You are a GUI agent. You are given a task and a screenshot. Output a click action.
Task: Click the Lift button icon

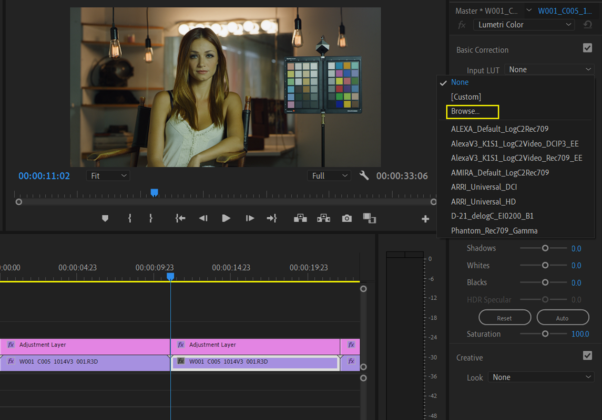click(300, 218)
